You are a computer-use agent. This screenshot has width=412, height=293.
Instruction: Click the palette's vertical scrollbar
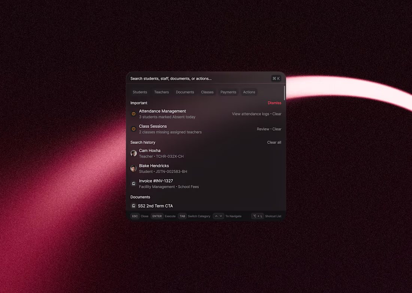[284, 93]
